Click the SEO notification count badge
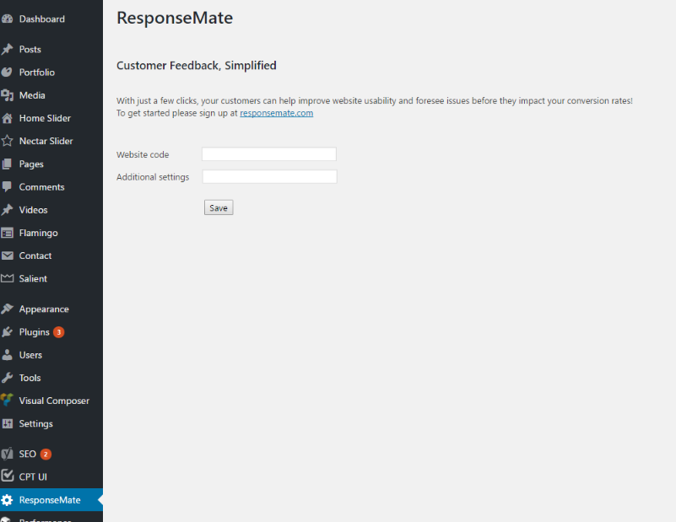The width and height of the screenshot is (676, 522). (46, 454)
